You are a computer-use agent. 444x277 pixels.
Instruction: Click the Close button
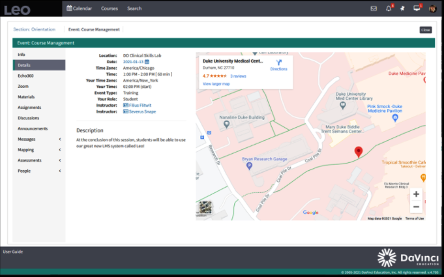coord(425,30)
